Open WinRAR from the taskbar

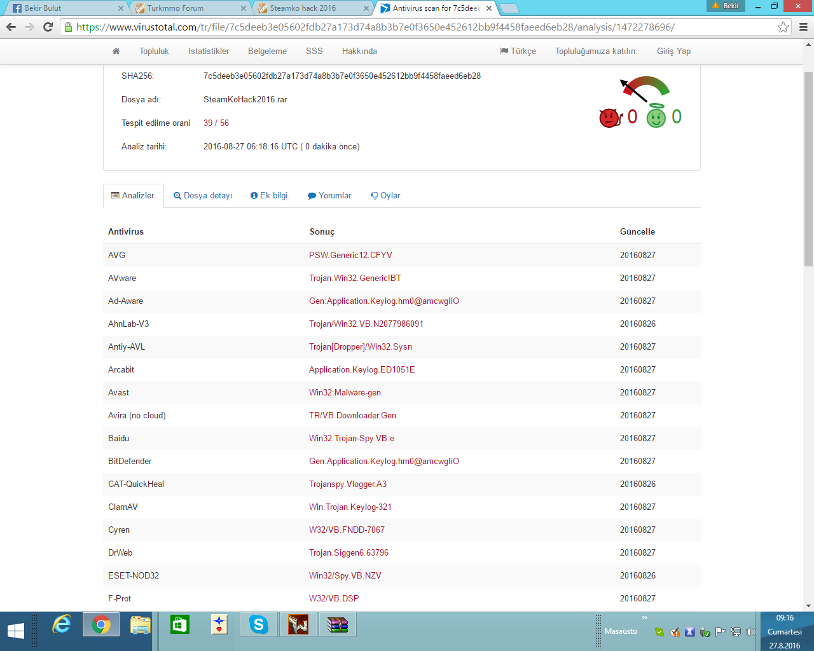pos(338,625)
